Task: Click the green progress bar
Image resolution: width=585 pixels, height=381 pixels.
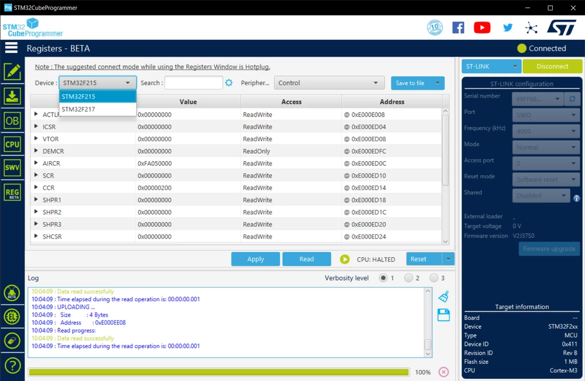Action: [x=218, y=372]
